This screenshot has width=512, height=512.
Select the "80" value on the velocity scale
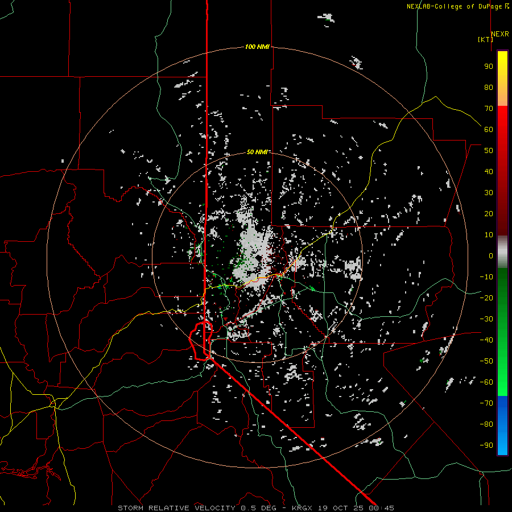(x=489, y=87)
